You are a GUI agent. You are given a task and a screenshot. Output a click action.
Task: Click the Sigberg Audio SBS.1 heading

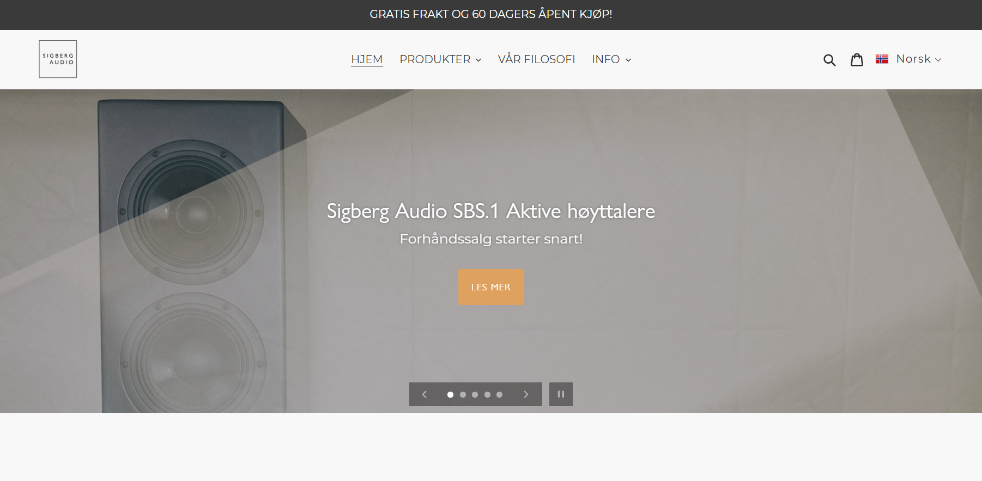pos(491,211)
